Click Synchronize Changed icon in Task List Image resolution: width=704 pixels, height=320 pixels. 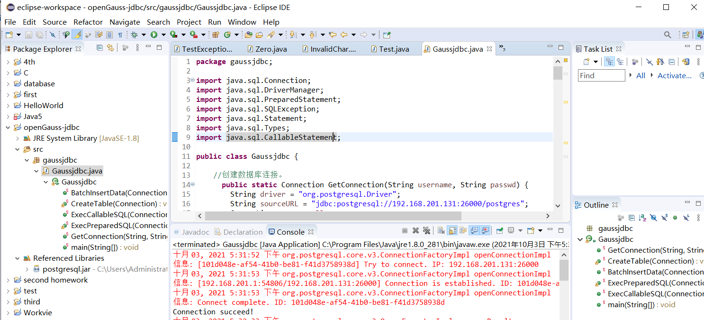coord(686,62)
